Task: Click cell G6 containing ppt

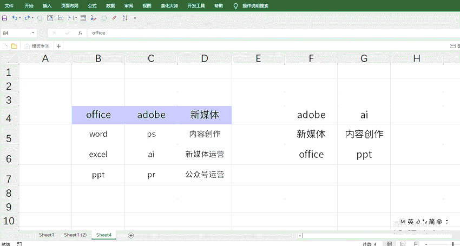Action: pyautogui.click(x=364, y=154)
